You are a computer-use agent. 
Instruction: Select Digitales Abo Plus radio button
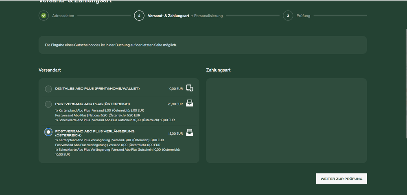[x=48, y=89]
